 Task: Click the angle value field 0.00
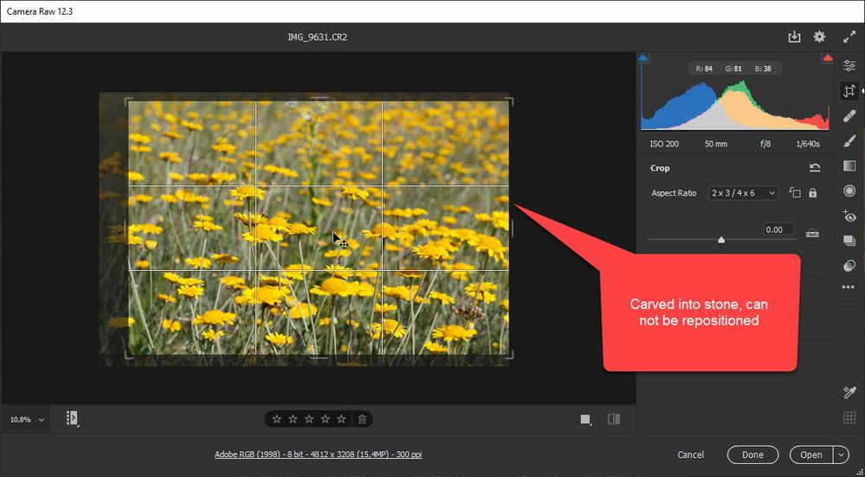779,229
